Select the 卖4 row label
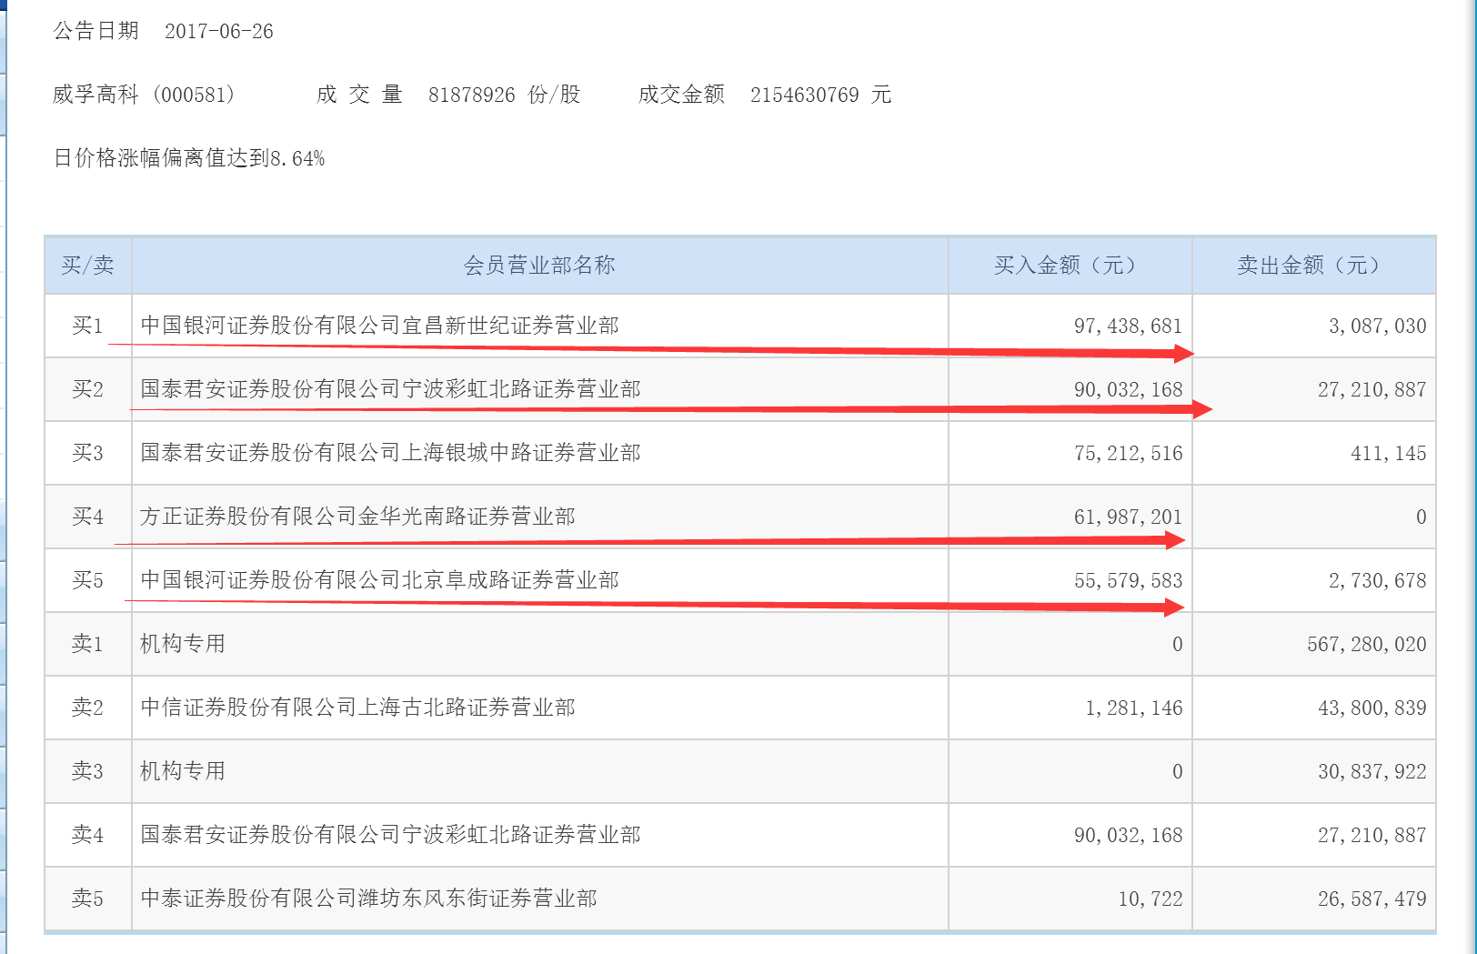Screen dimensions: 1477x954 point(88,835)
